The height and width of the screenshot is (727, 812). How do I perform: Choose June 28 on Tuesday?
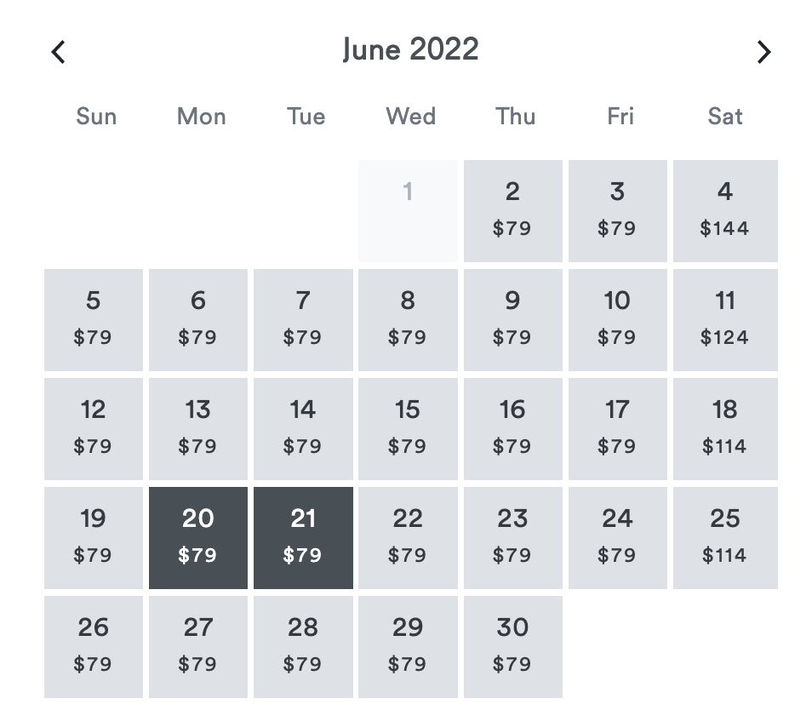[303, 647]
